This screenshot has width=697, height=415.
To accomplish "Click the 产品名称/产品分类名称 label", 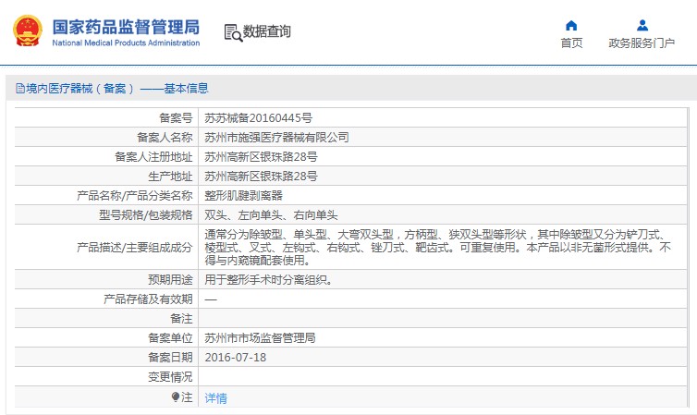I will click(x=135, y=196).
